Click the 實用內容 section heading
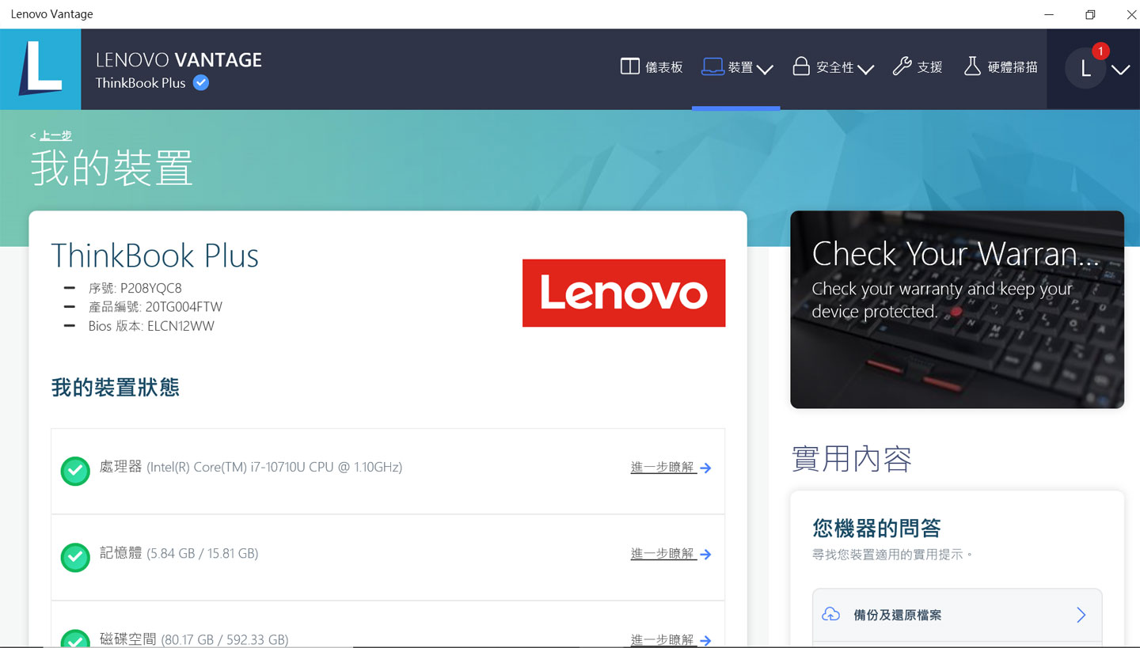 point(852,459)
